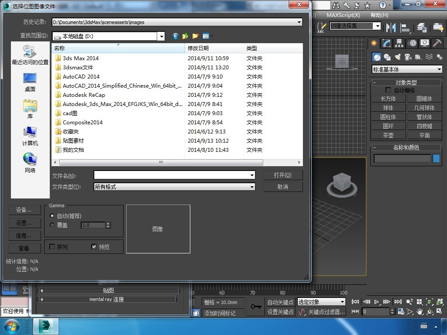Screen dimensions: 447x335
Task: Select the Systems gears category icon
Action: [439, 57]
